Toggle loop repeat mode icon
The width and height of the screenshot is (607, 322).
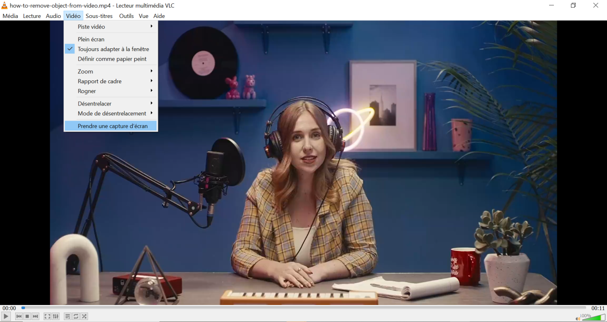tap(76, 316)
